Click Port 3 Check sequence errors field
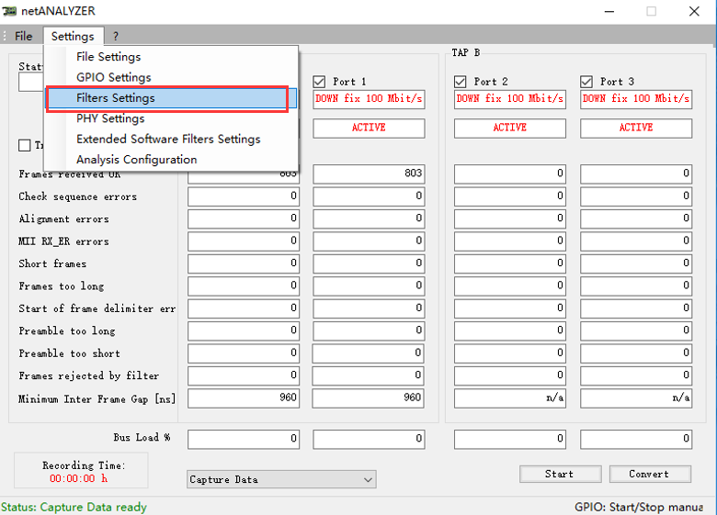 tap(636, 196)
